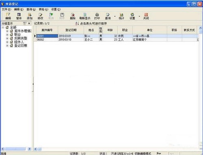Open the 表格 menu
Image resolution: width=203 pixels, height=155 pixels.
click(x=43, y=9)
